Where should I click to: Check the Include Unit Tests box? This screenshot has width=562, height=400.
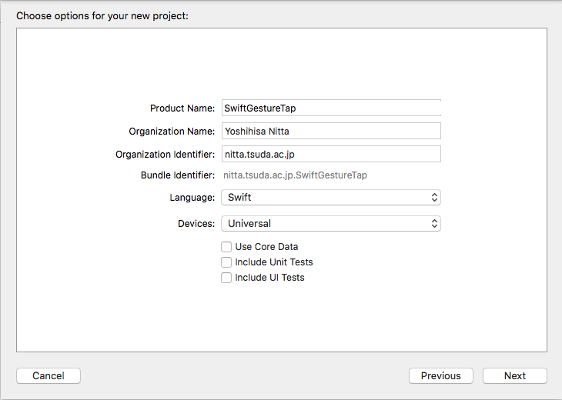click(226, 262)
